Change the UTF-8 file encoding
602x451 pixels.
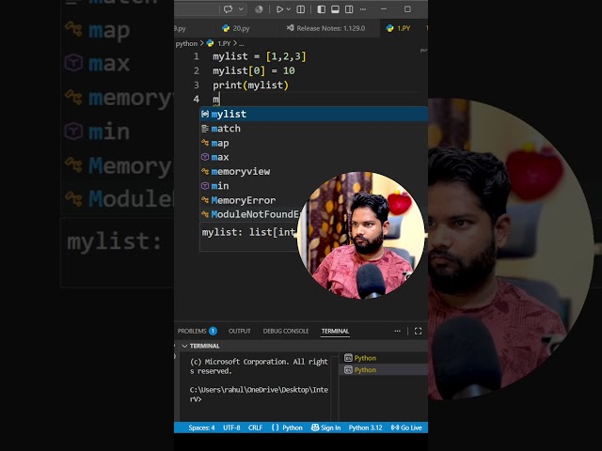(x=231, y=428)
